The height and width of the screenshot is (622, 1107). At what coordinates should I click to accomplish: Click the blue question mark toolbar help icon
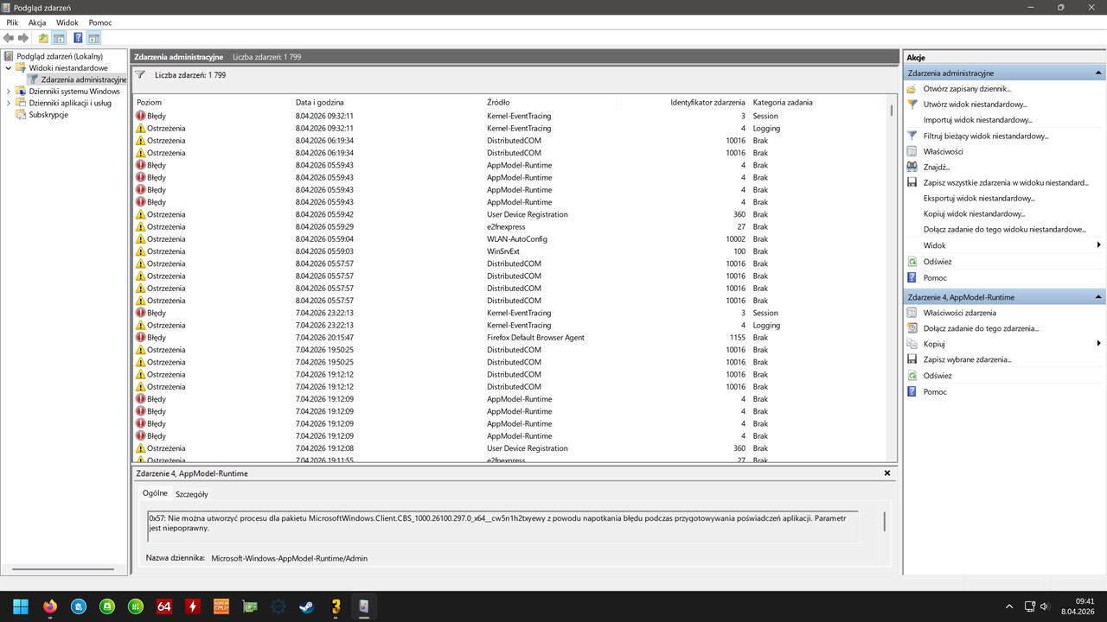(78, 38)
